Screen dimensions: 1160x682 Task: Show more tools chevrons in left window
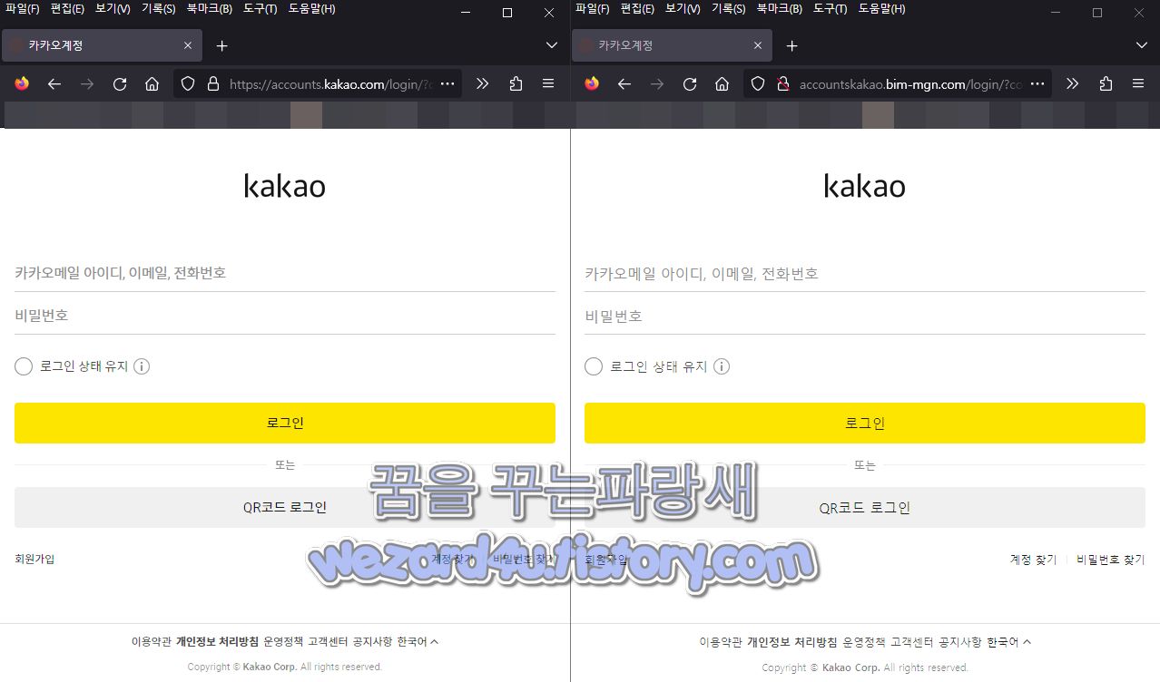483,83
